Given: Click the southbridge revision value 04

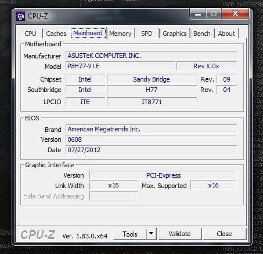Looking at the screenshot, I should (x=226, y=90).
